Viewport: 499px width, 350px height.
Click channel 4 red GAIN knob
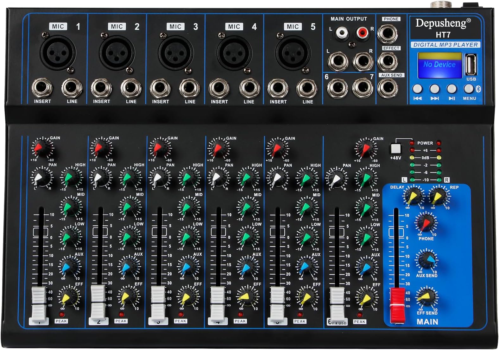(219, 147)
